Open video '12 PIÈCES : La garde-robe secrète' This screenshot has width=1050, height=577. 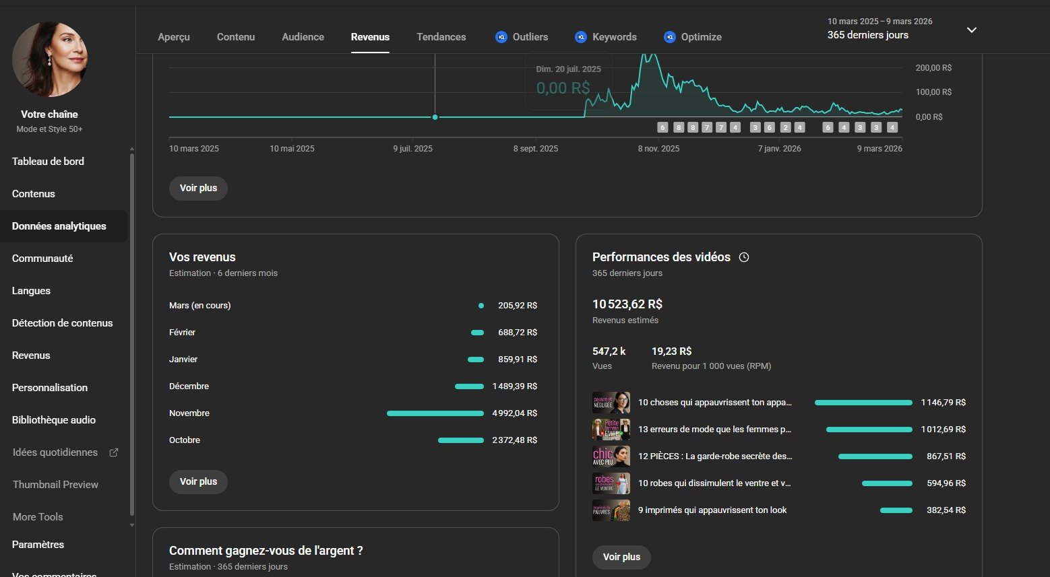coord(714,456)
